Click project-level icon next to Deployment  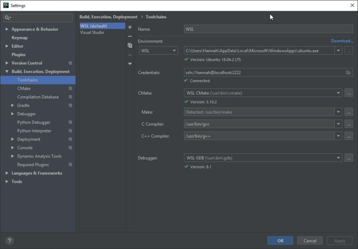70,139
